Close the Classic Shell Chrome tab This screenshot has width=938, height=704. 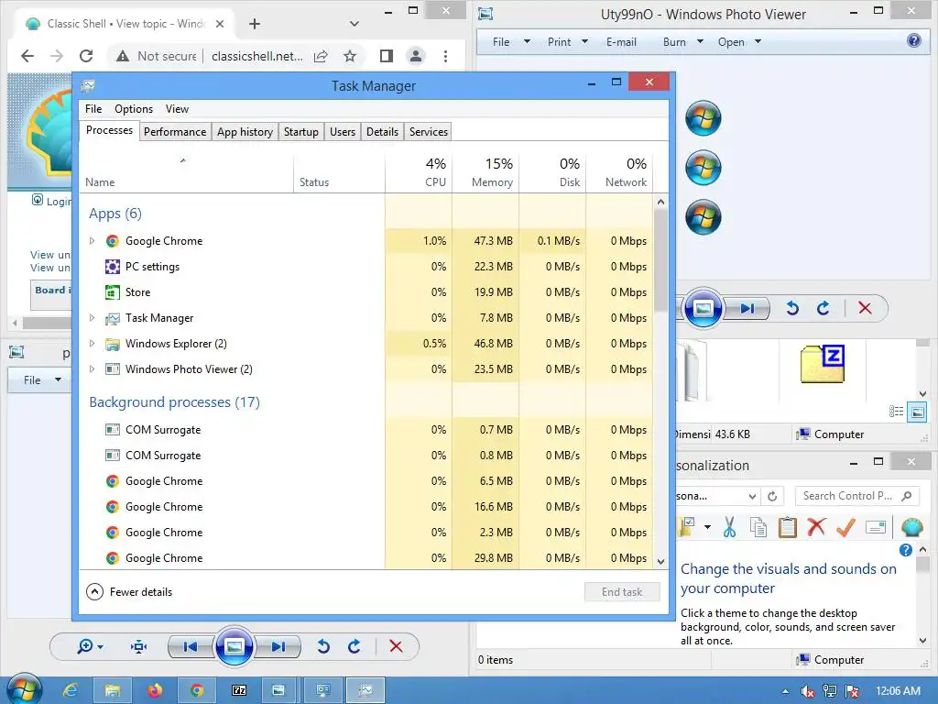tap(220, 23)
